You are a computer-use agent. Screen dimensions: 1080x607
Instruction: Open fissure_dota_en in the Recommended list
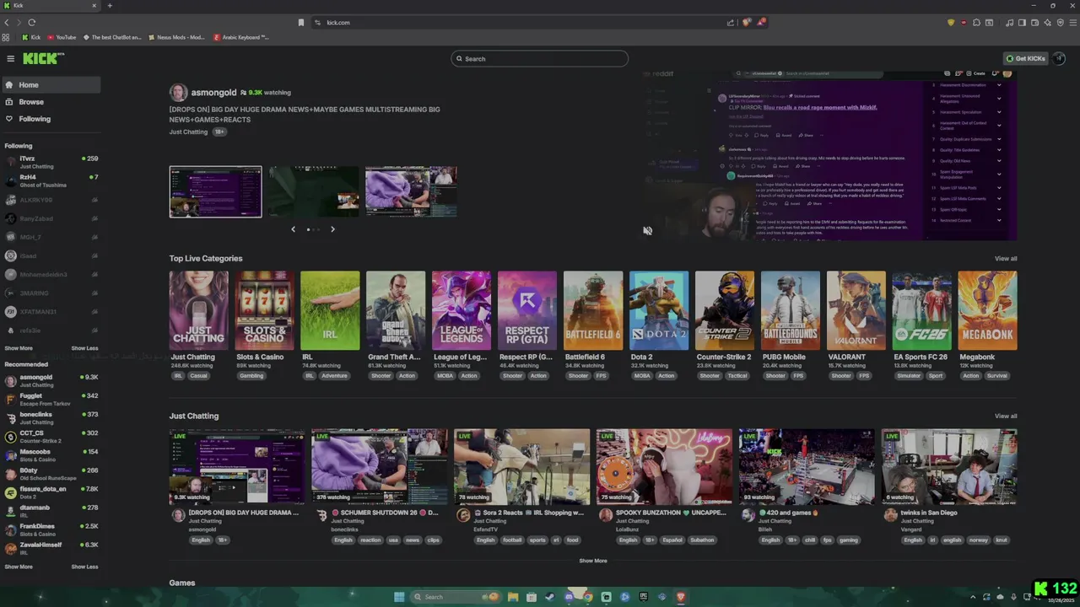tap(51, 492)
